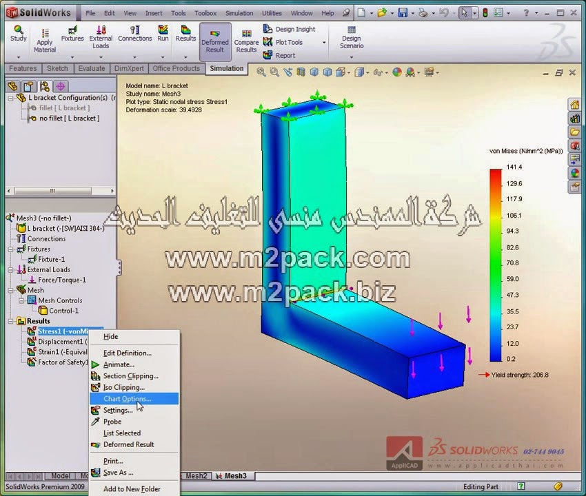Click Design Insight
Image resolution: width=586 pixels, height=496 pixels.
pos(290,29)
